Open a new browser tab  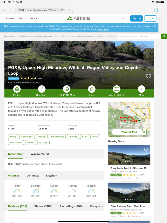[x=149, y=10]
